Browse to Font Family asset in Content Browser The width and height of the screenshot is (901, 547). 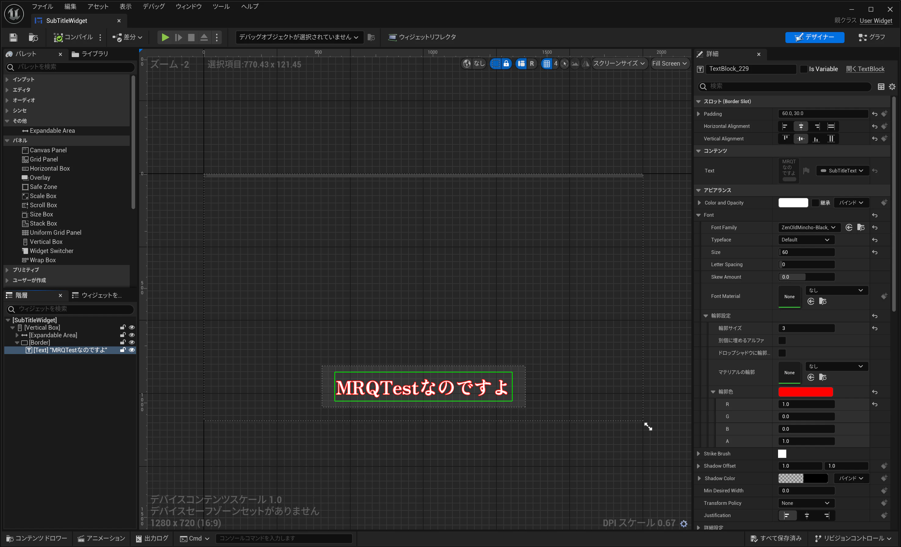click(x=861, y=228)
